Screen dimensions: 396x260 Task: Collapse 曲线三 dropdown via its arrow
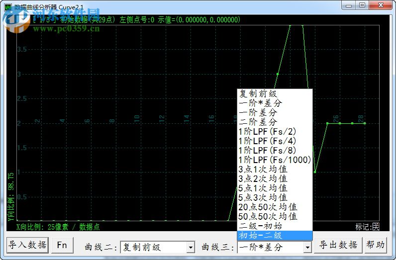[x=307, y=248]
